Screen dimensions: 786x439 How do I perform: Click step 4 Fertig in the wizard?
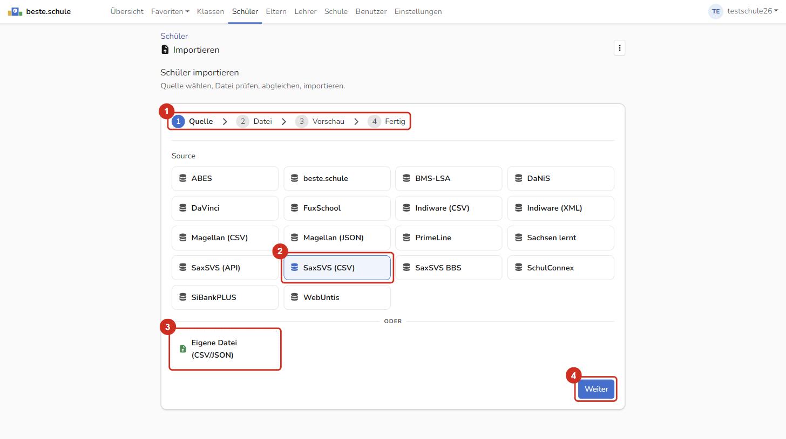(387, 121)
